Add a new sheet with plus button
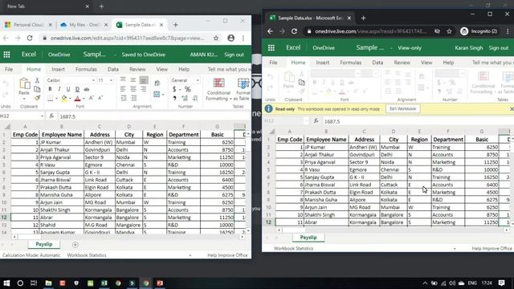 (x=75, y=244)
